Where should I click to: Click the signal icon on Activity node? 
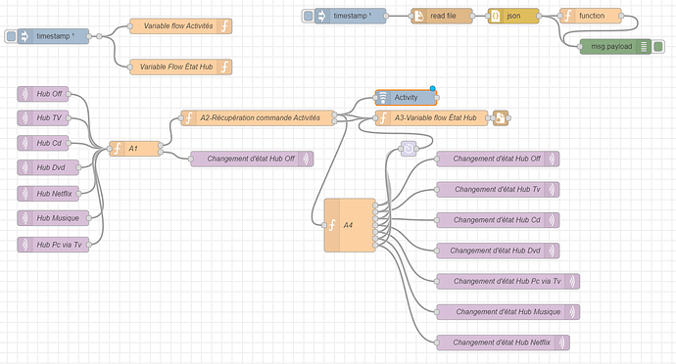coord(383,98)
